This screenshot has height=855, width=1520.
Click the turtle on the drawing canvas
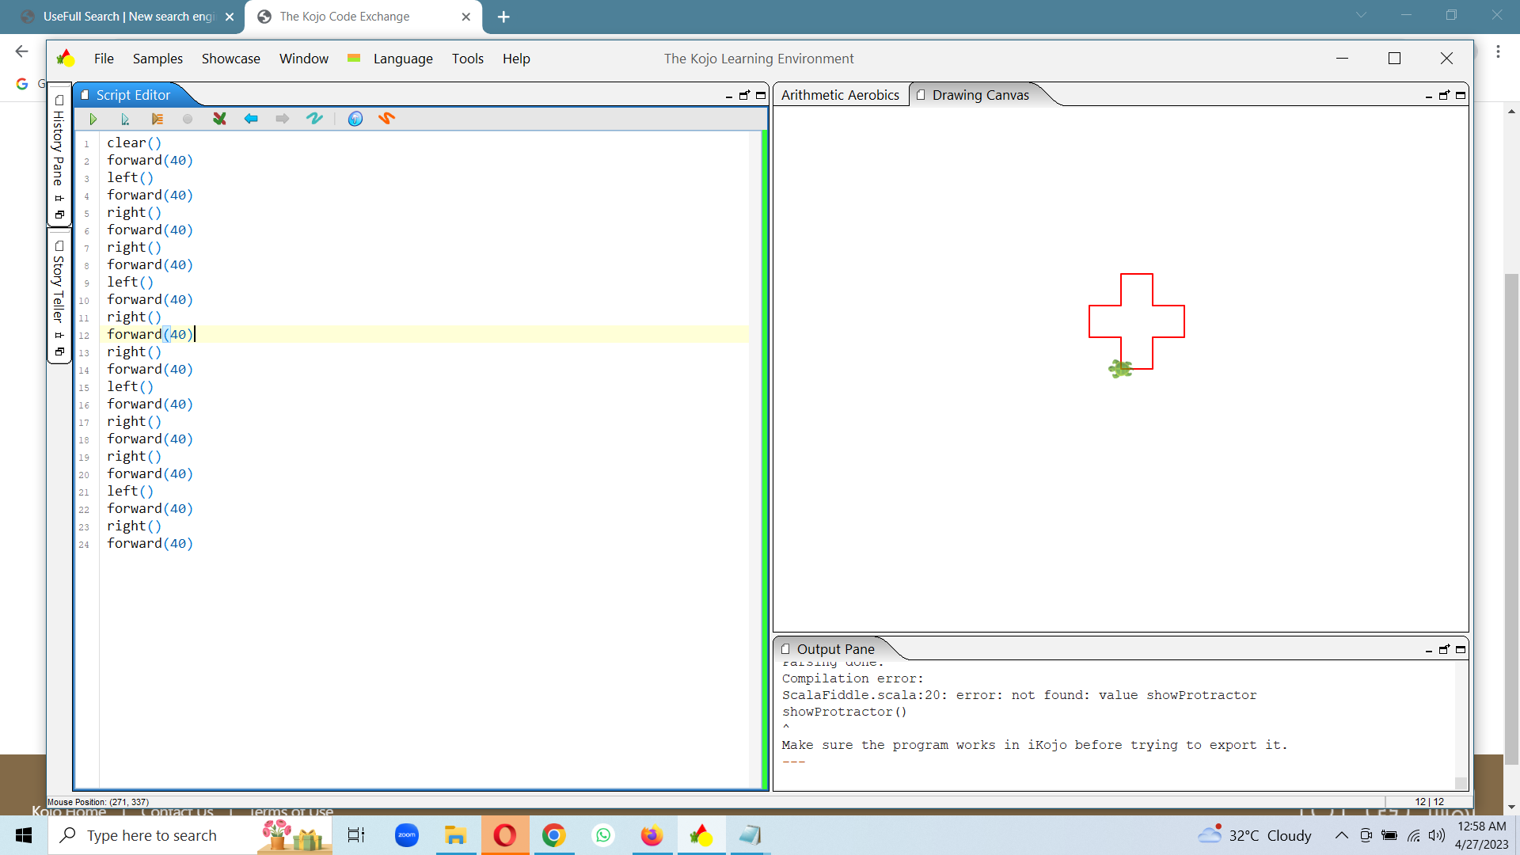click(1120, 368)
